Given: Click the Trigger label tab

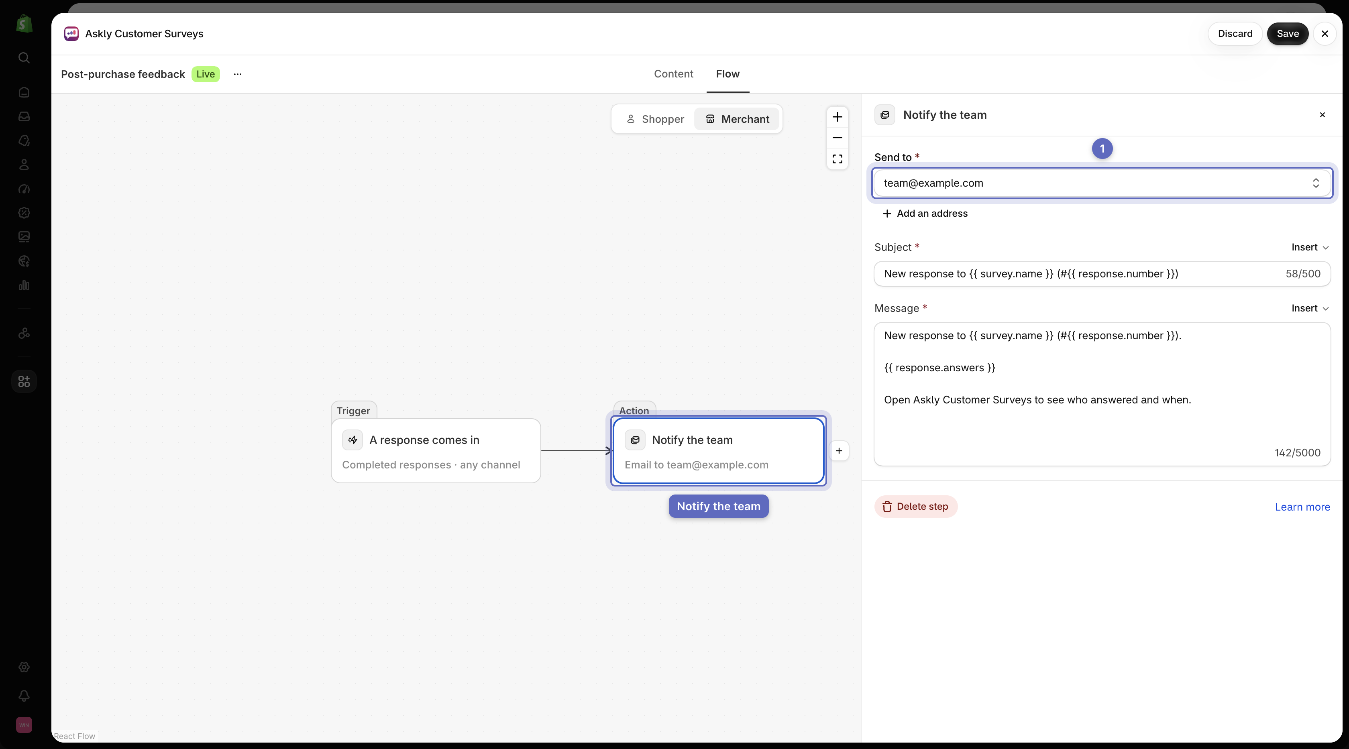Looking at the screenshot, I should click(353, 410).
